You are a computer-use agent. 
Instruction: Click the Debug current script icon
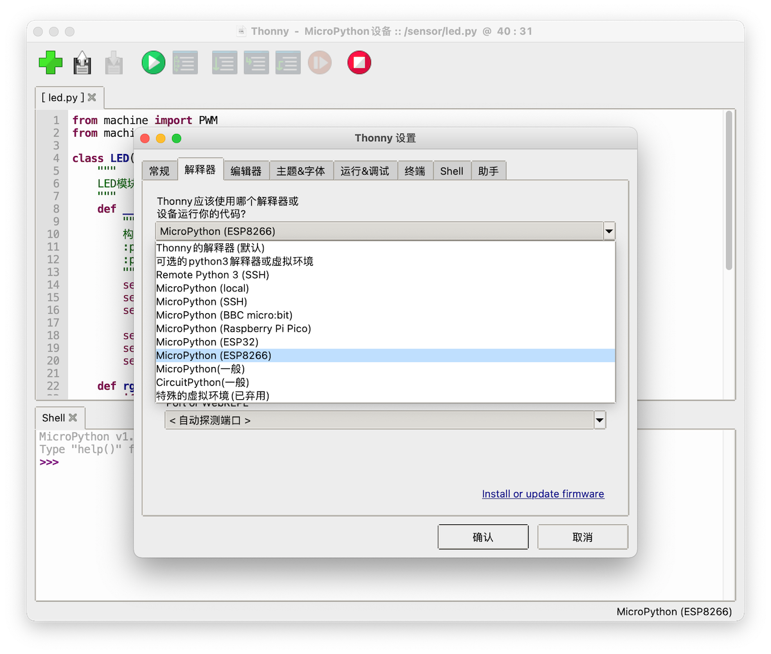185,63
